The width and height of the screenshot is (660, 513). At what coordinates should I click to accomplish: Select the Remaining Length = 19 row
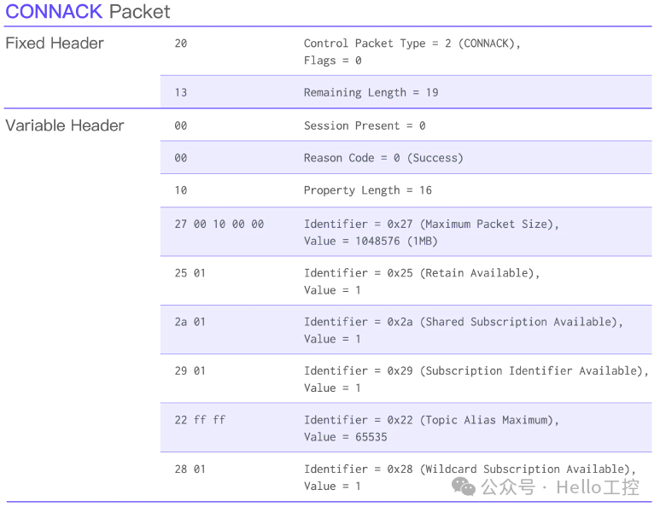point(406,92)
